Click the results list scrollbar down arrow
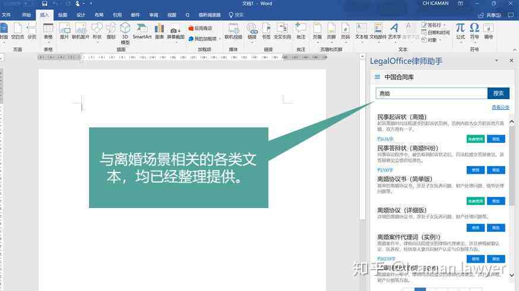This screenshot has width=519, height=291. [x=512, y=275]
